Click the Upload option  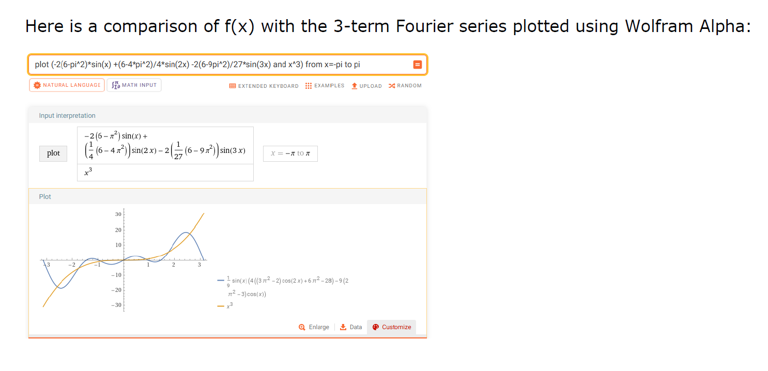(366, 86)
